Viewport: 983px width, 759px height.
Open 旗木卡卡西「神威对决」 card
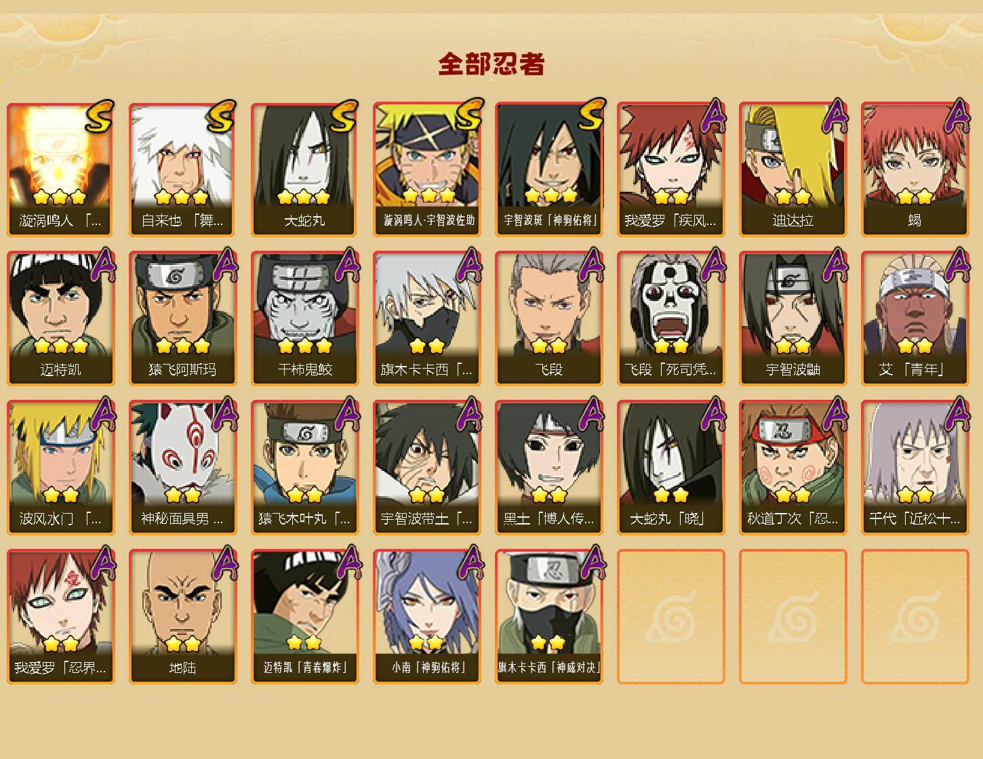[x=548, y=617]
